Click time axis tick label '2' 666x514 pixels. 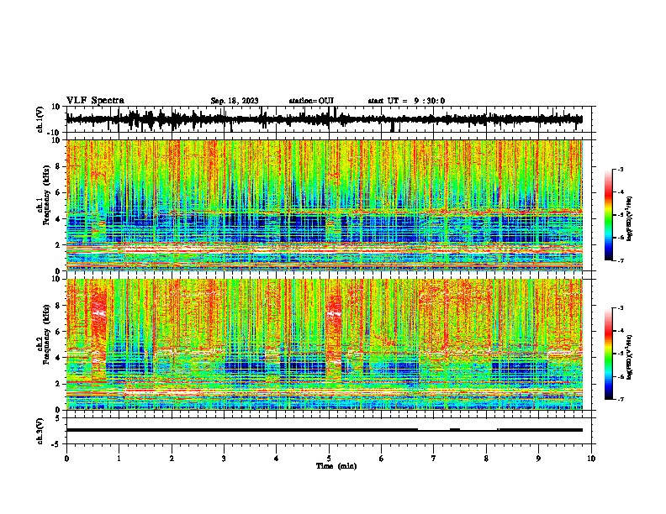(x=172, y=459)
